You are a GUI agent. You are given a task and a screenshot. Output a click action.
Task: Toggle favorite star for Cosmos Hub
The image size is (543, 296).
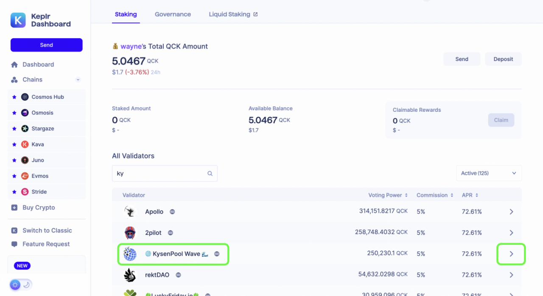pos(14,97)
